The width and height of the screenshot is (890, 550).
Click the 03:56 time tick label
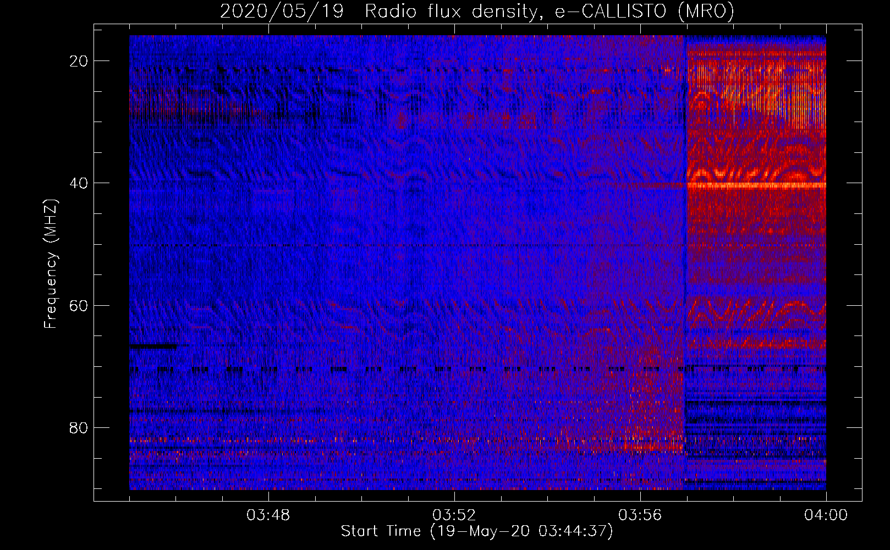(x=640, y=515)
